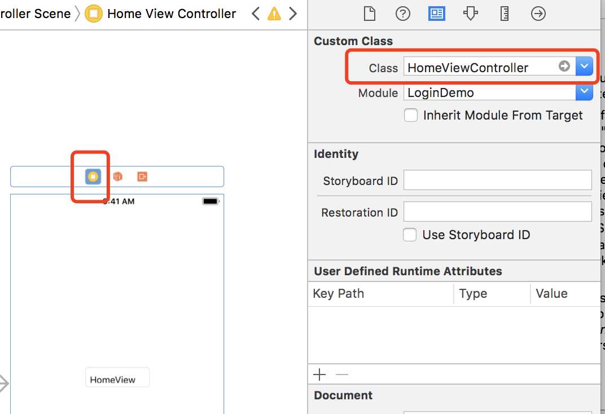Click the Storyboard ID text field
Image resolution: width=605 pixels, height=414 pixels.
(x=498, y=180)
